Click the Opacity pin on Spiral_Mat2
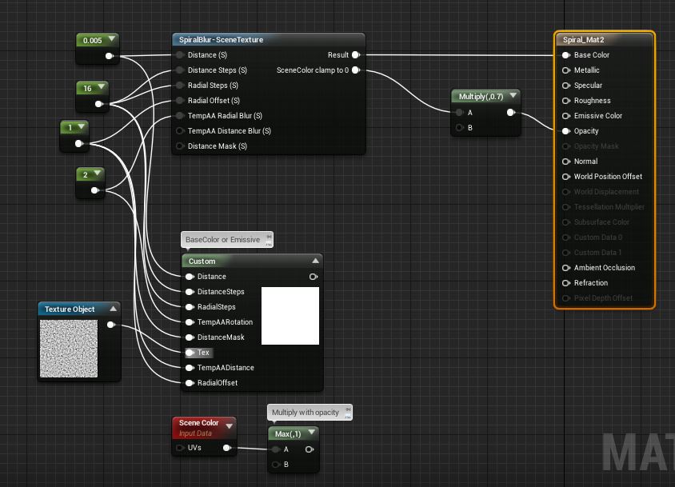Screen dimensions: 675x487 566,131
